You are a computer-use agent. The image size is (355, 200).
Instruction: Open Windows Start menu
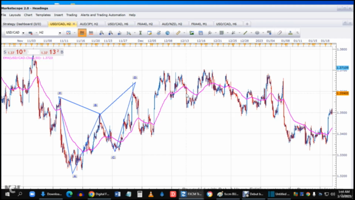tap(7, 194)
